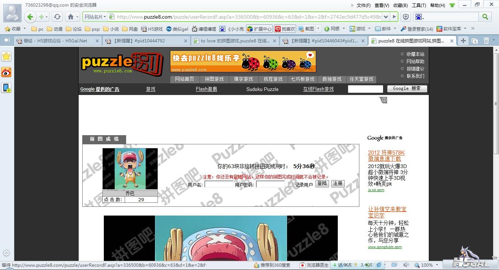The image size is (499, 270).
Task: Go to the browser home page
Action: click(71, 17)
